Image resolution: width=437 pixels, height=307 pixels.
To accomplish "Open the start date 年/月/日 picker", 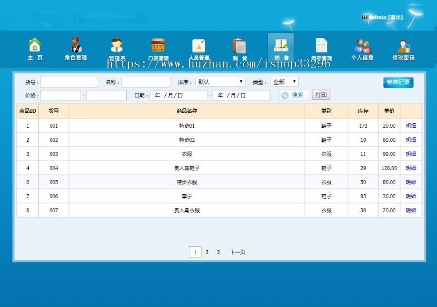I will [x=178, y=95].
